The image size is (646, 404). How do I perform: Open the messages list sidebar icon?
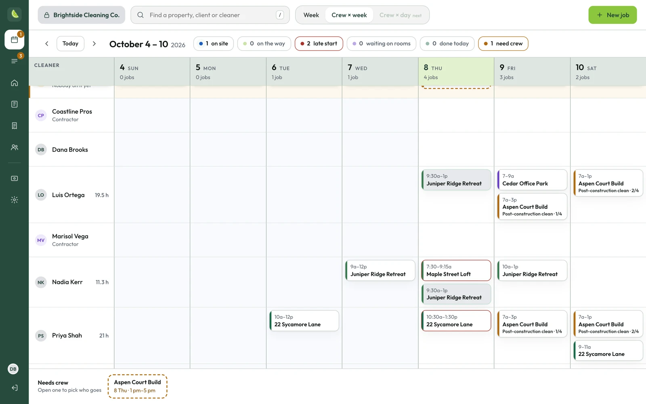click(14, 61)
